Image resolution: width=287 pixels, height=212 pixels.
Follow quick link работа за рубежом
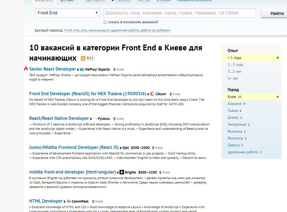pyautogui.click(x=155, y=30)
